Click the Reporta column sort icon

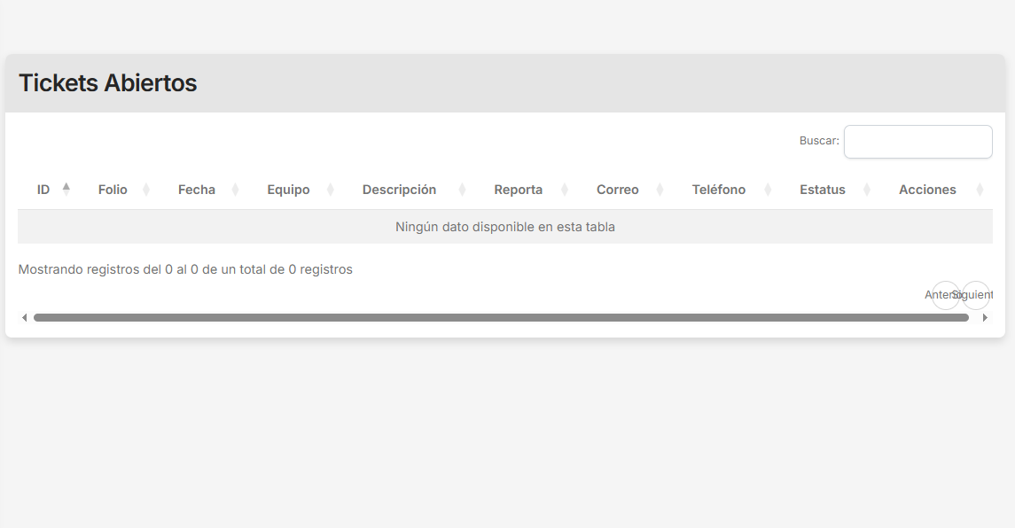(566, 189)
